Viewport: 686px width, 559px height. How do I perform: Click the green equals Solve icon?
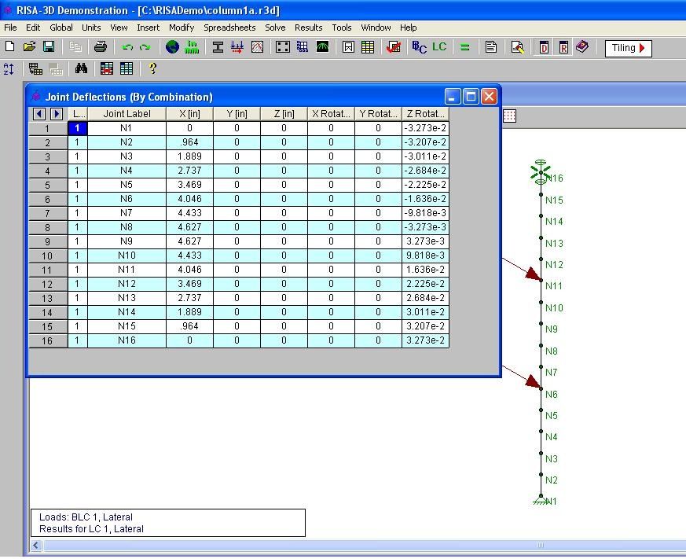[x=464, y=47]
